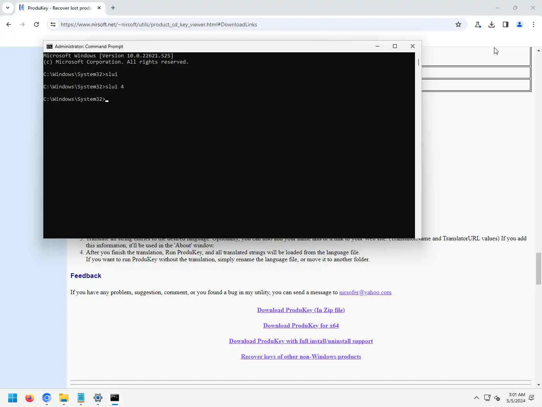Open Recover keys of other non-Windows products
The height and width of the screenshot is (407, 542).
click(x=301, y=357)
